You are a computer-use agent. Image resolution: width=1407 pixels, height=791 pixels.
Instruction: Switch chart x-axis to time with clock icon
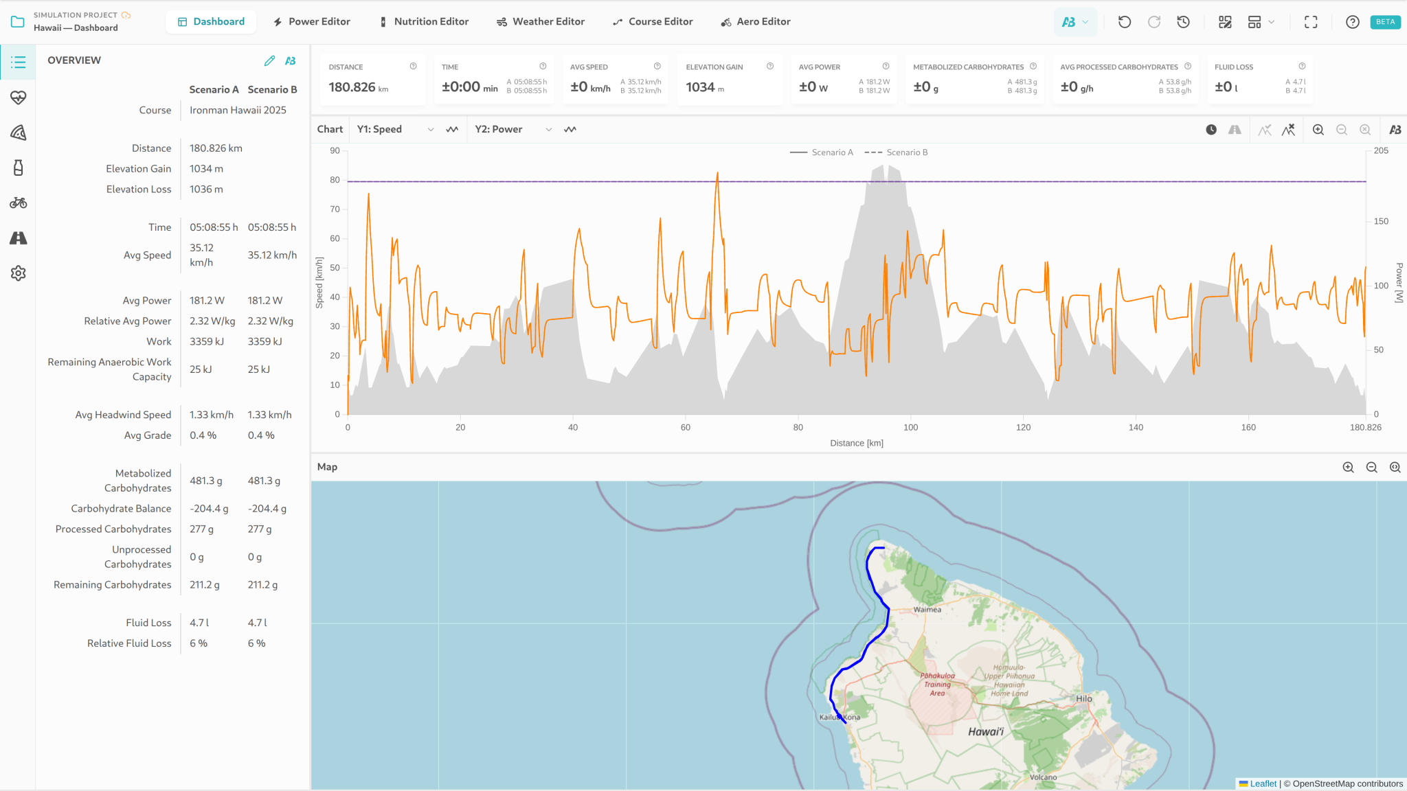point(1211,130)
